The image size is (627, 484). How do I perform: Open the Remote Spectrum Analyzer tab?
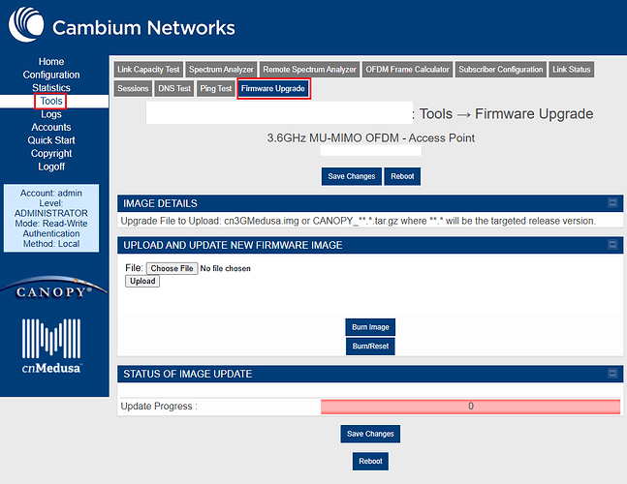point(310,70)
